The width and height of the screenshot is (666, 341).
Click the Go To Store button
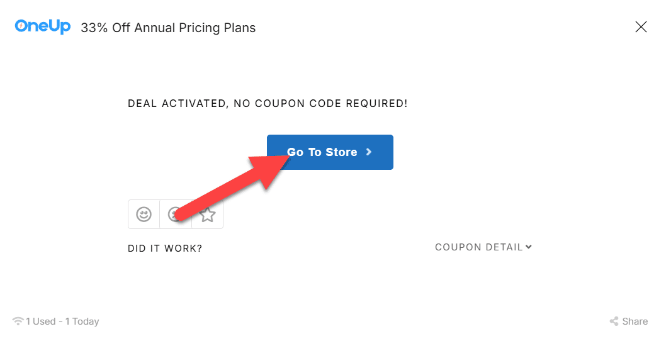point(330,152)
